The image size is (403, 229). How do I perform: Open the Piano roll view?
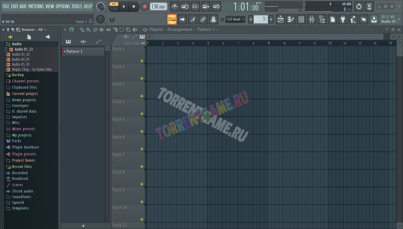[x=291, y=20]
